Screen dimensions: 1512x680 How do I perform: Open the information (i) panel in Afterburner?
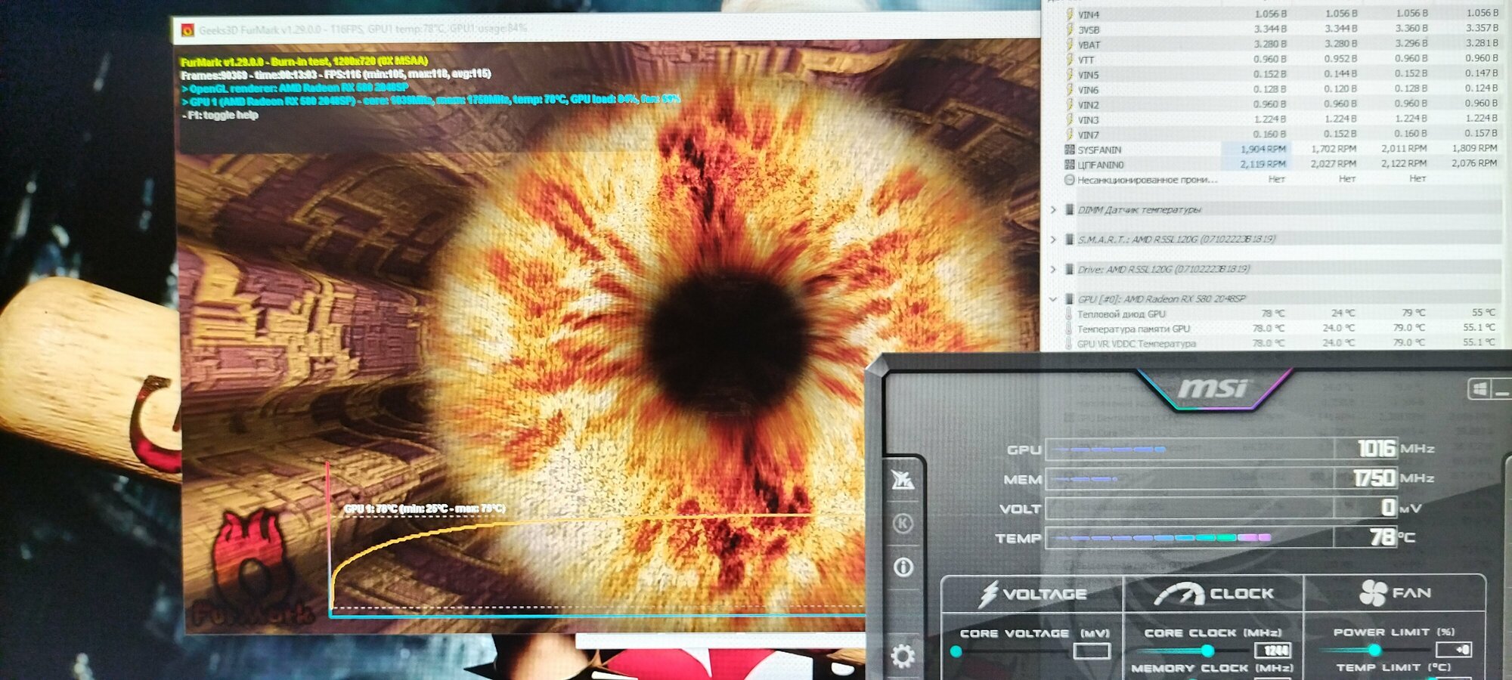pyautogui.click(x=903, y=567)
